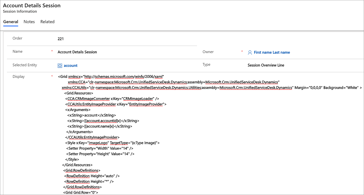This screenshot has height=195, width=364.
Task: Click the <Grid.Resources> opening tag line
Action: tap(79, 93)
